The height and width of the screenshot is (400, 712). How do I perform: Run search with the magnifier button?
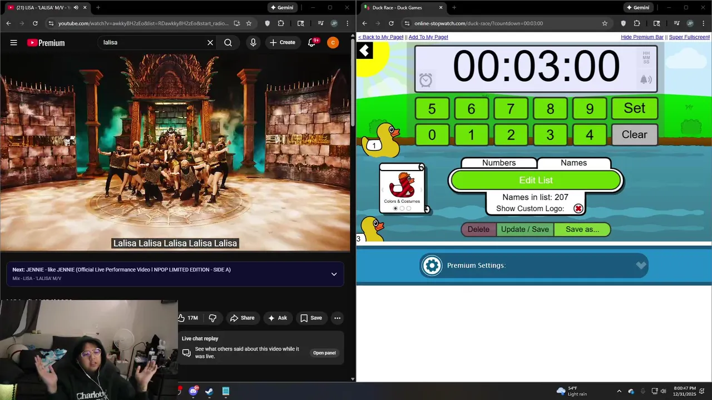coord(228,43)
